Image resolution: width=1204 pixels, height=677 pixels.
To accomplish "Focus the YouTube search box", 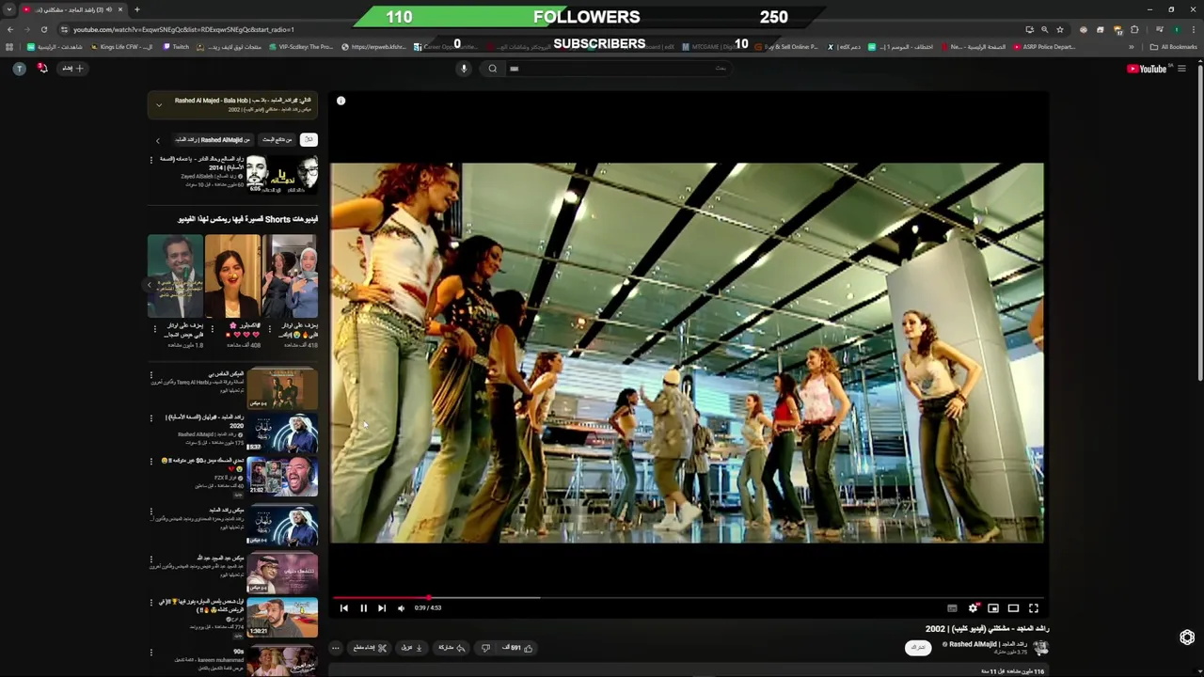I will pos(619,69).
